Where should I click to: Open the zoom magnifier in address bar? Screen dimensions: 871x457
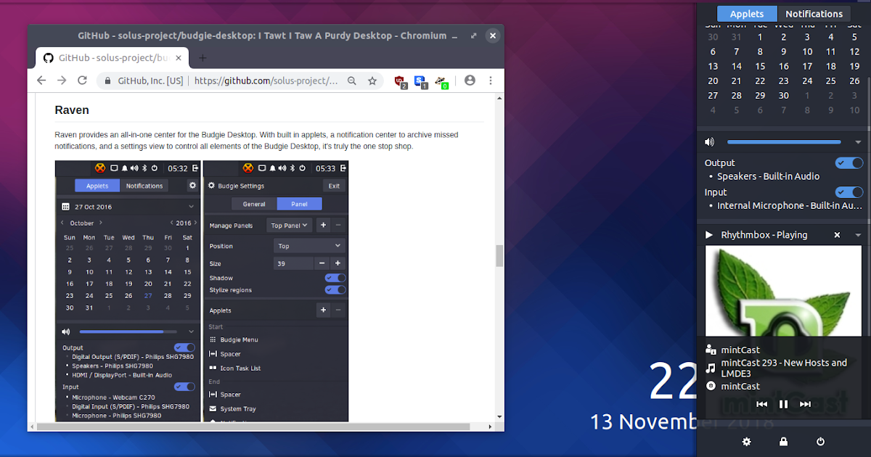[352, 81]
